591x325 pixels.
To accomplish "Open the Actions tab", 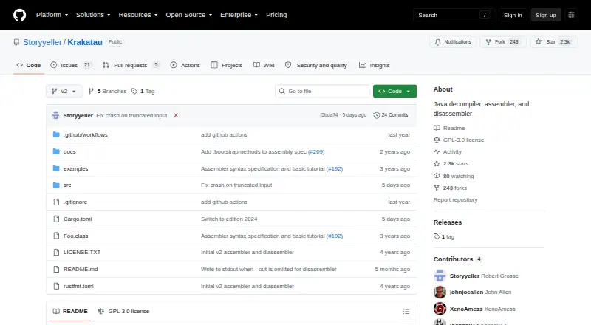I will pyautogui.click(x=185, y=65).
